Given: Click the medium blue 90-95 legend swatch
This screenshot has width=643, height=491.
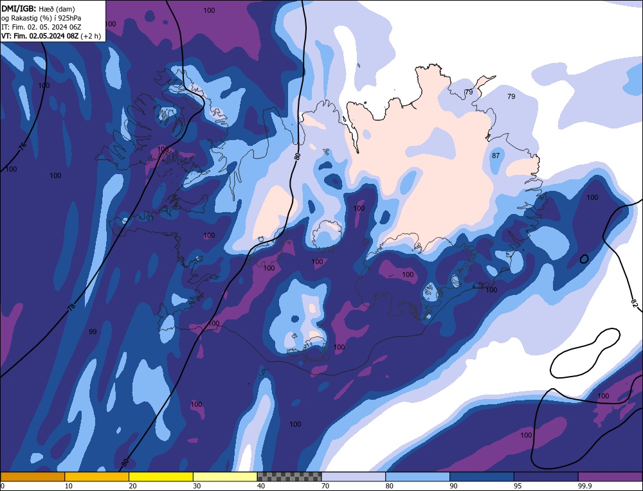Looking at the screenshot, I should click(x=482, y=477).
